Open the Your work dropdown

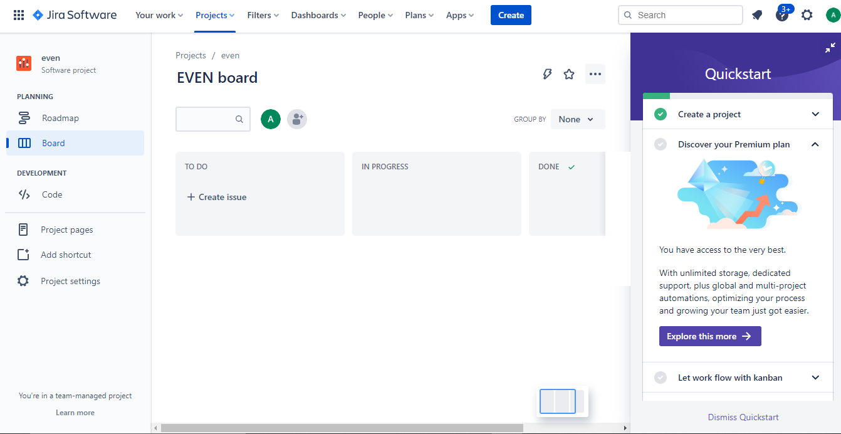coord(159,15)
